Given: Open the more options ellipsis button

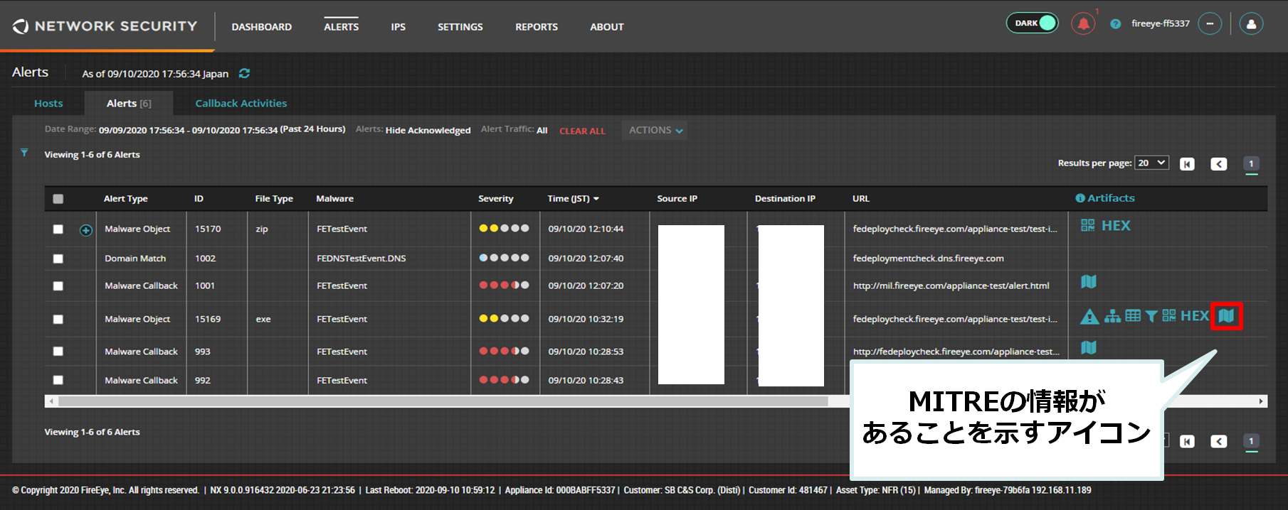Looking at the screenshot, I should (1210, 23).
